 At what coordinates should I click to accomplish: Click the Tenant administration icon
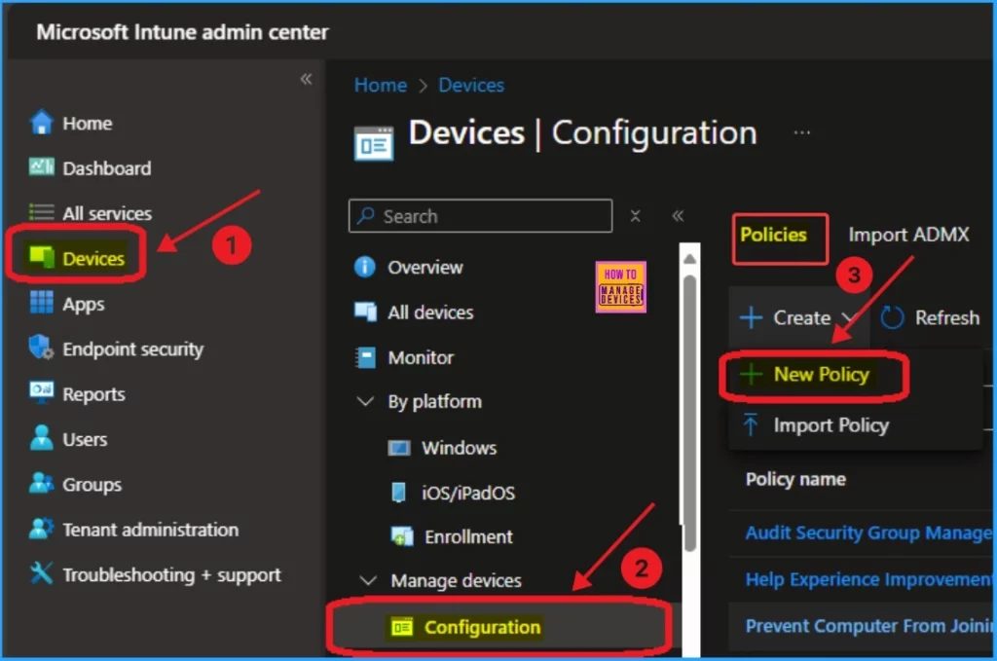(41, 529)
